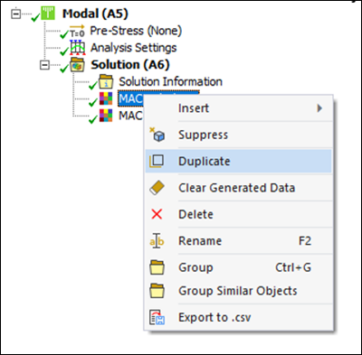Select Group Similar Objects menu entry
Viewport: 362px width, 355px height.
tap(238, 291)
